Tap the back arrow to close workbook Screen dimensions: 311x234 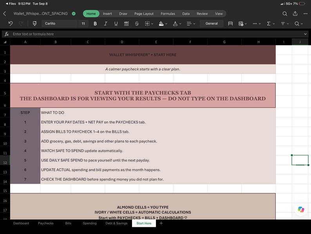pyautogui.click(x=5, y=14)
